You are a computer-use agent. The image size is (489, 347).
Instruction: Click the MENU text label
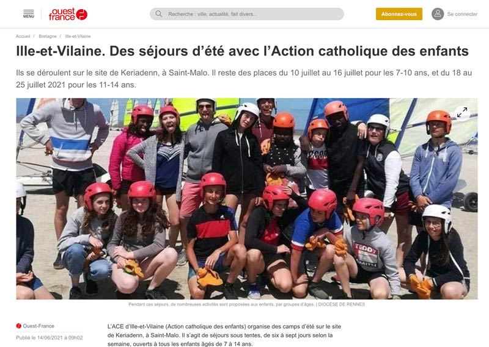(x=28, y=16)
